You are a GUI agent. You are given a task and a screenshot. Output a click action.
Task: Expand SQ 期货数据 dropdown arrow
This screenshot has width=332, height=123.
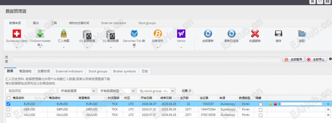[111, 47]
